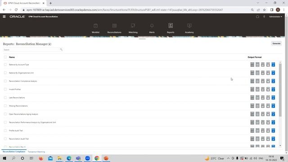Click the collapse handle under the navigation banner
This screenshot has height=162, width=288.
pos(142,39)
